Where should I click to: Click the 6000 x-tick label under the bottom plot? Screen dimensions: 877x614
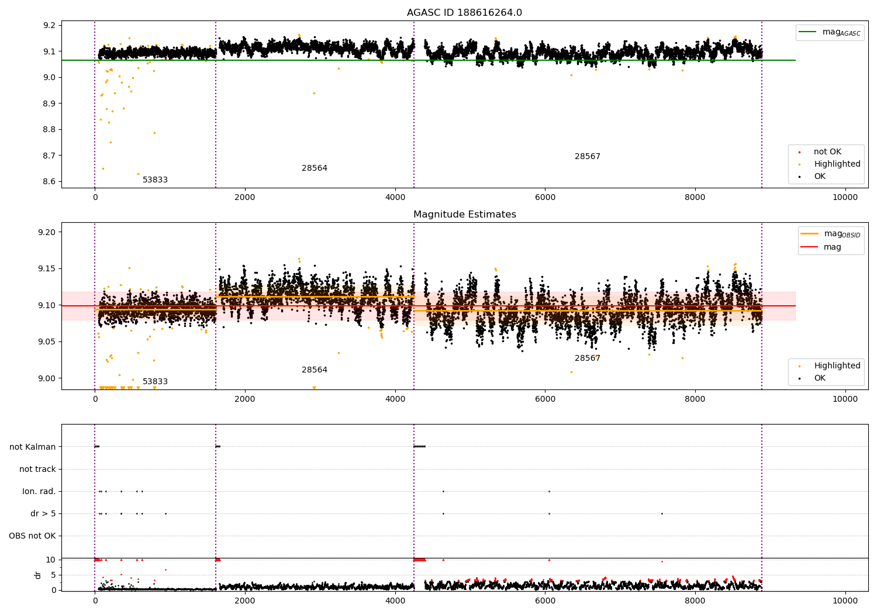[x=545, y=601]
